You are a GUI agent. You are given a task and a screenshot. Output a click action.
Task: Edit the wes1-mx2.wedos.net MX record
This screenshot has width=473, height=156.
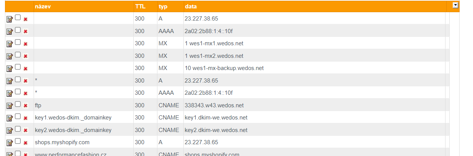10,56
